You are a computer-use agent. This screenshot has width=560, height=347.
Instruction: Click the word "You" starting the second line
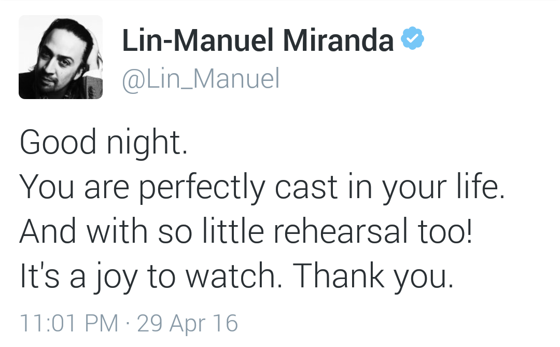click(x=40, y=188)
